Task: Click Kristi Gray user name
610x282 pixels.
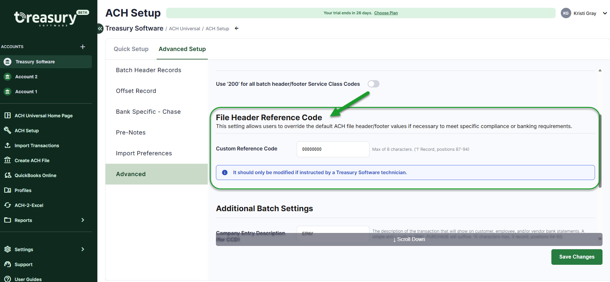Action: pyautogui.click(x=585, y=13)
